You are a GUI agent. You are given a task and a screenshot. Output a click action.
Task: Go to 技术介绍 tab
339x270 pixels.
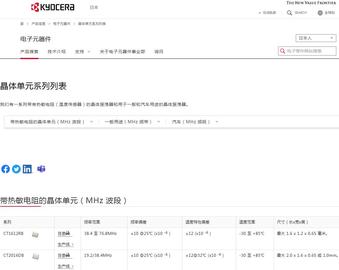click(56, 52)
